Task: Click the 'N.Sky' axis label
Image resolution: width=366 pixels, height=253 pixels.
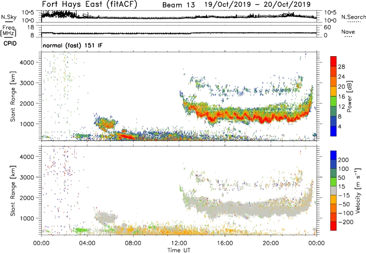Action: (x=9, y=17)
